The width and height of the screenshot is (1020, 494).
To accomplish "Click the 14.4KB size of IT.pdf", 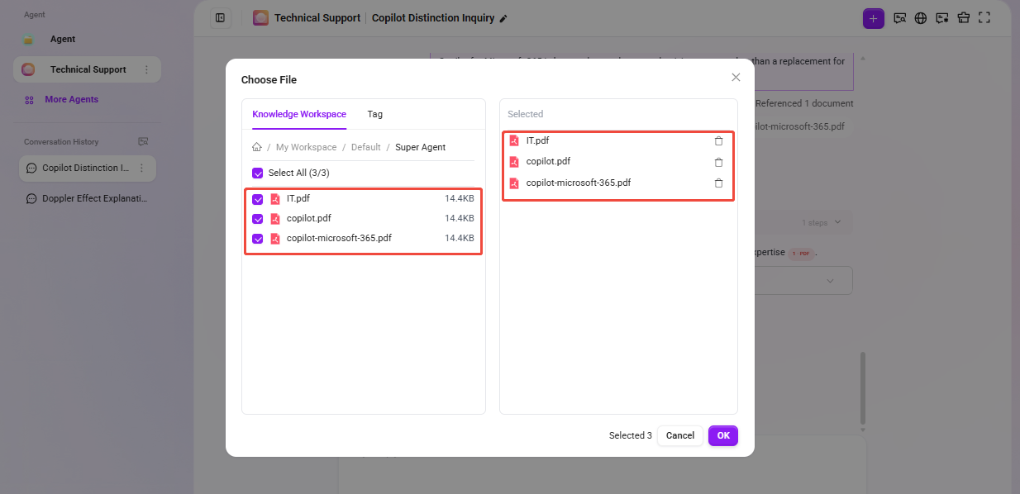I will pos(460,198).
